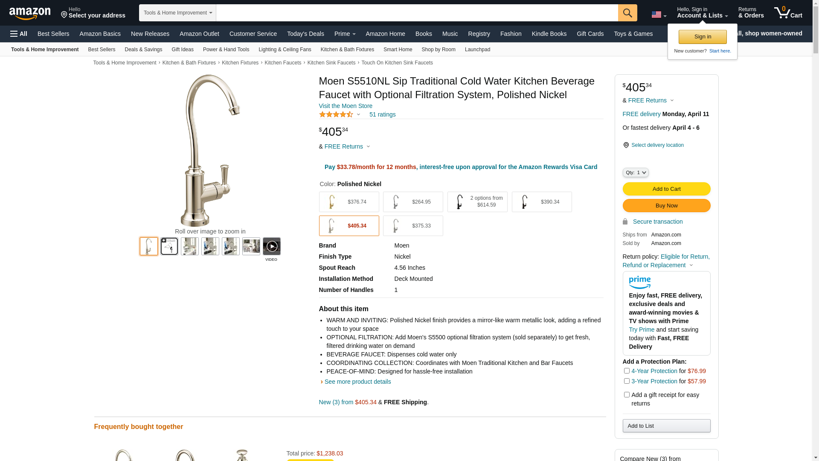819x461 pixels.
Task: Enable the gift receipt checkbox
Action: point(627,394)
